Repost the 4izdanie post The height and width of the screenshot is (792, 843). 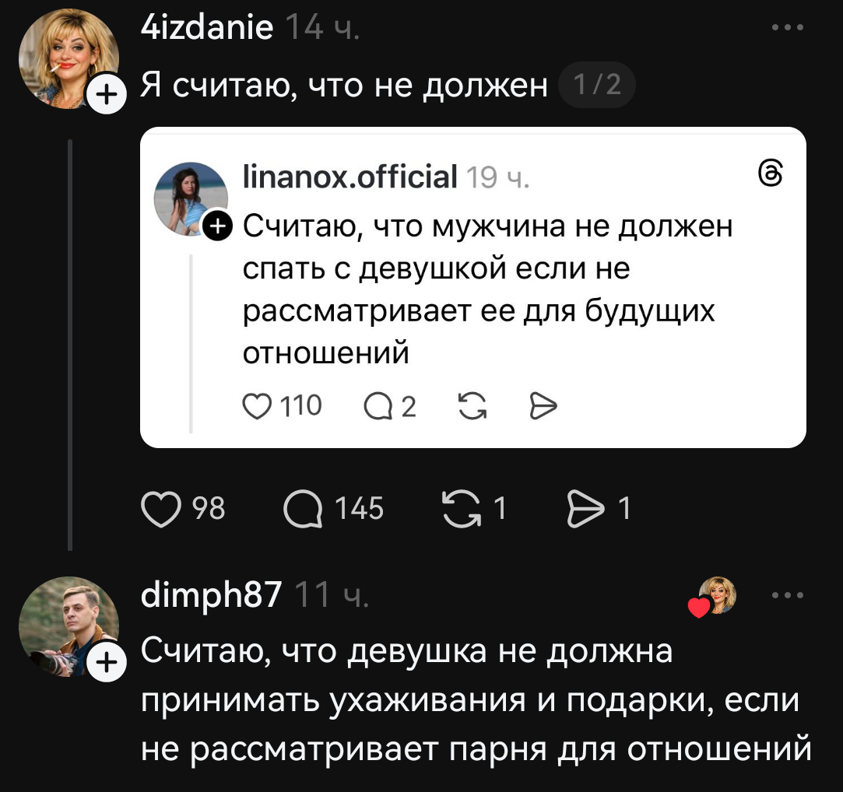461,509
